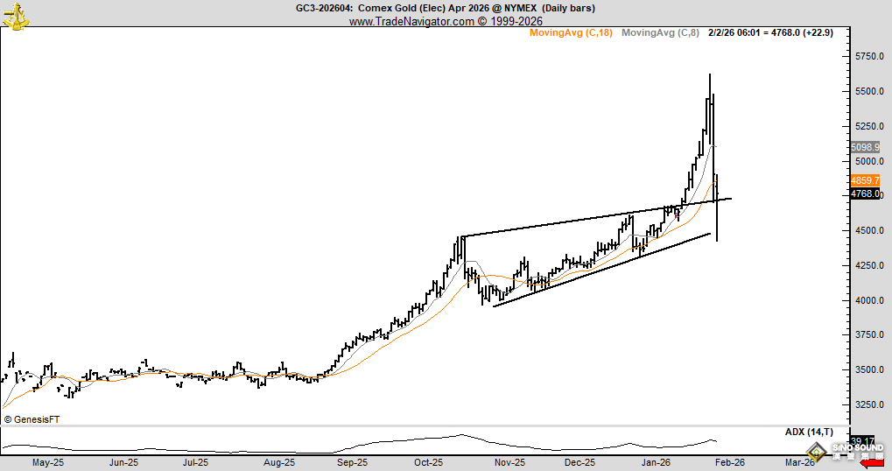Click the 39.17 ADX value tag
The width and height of the screenshot is (892, 471).
(x=862, y=441)
